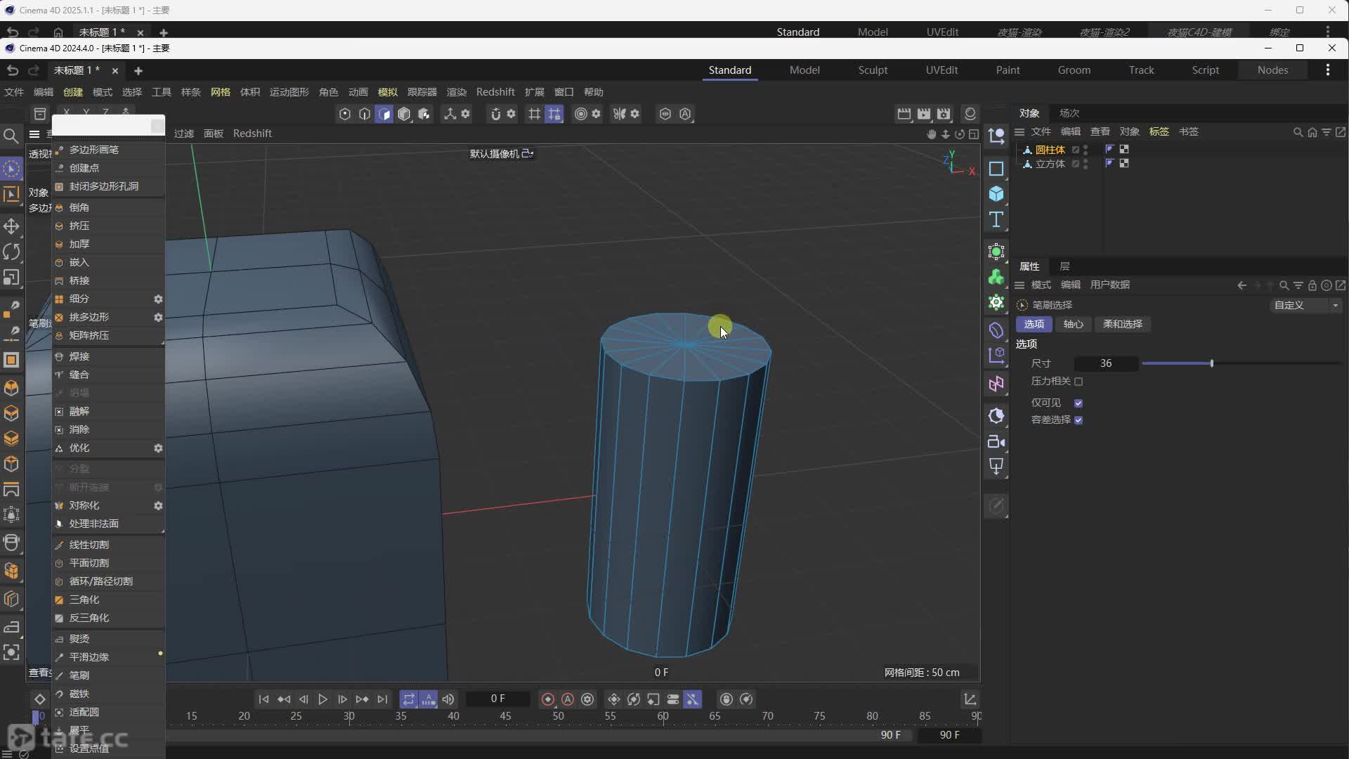Open the search magnifier in left toolbar
This screenshot has width=1349, height=759.
pos(11,136)
